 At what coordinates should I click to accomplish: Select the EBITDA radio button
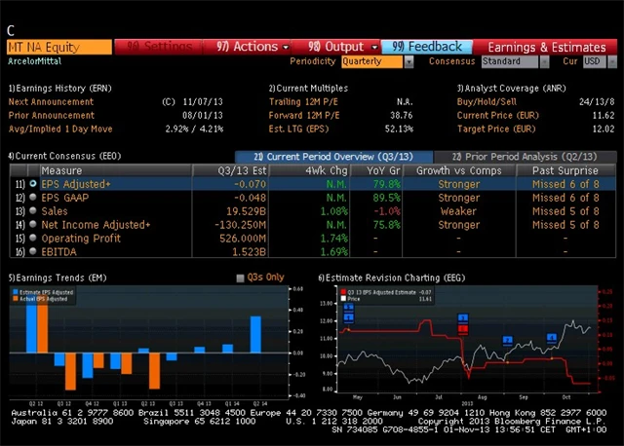point(33,251)
